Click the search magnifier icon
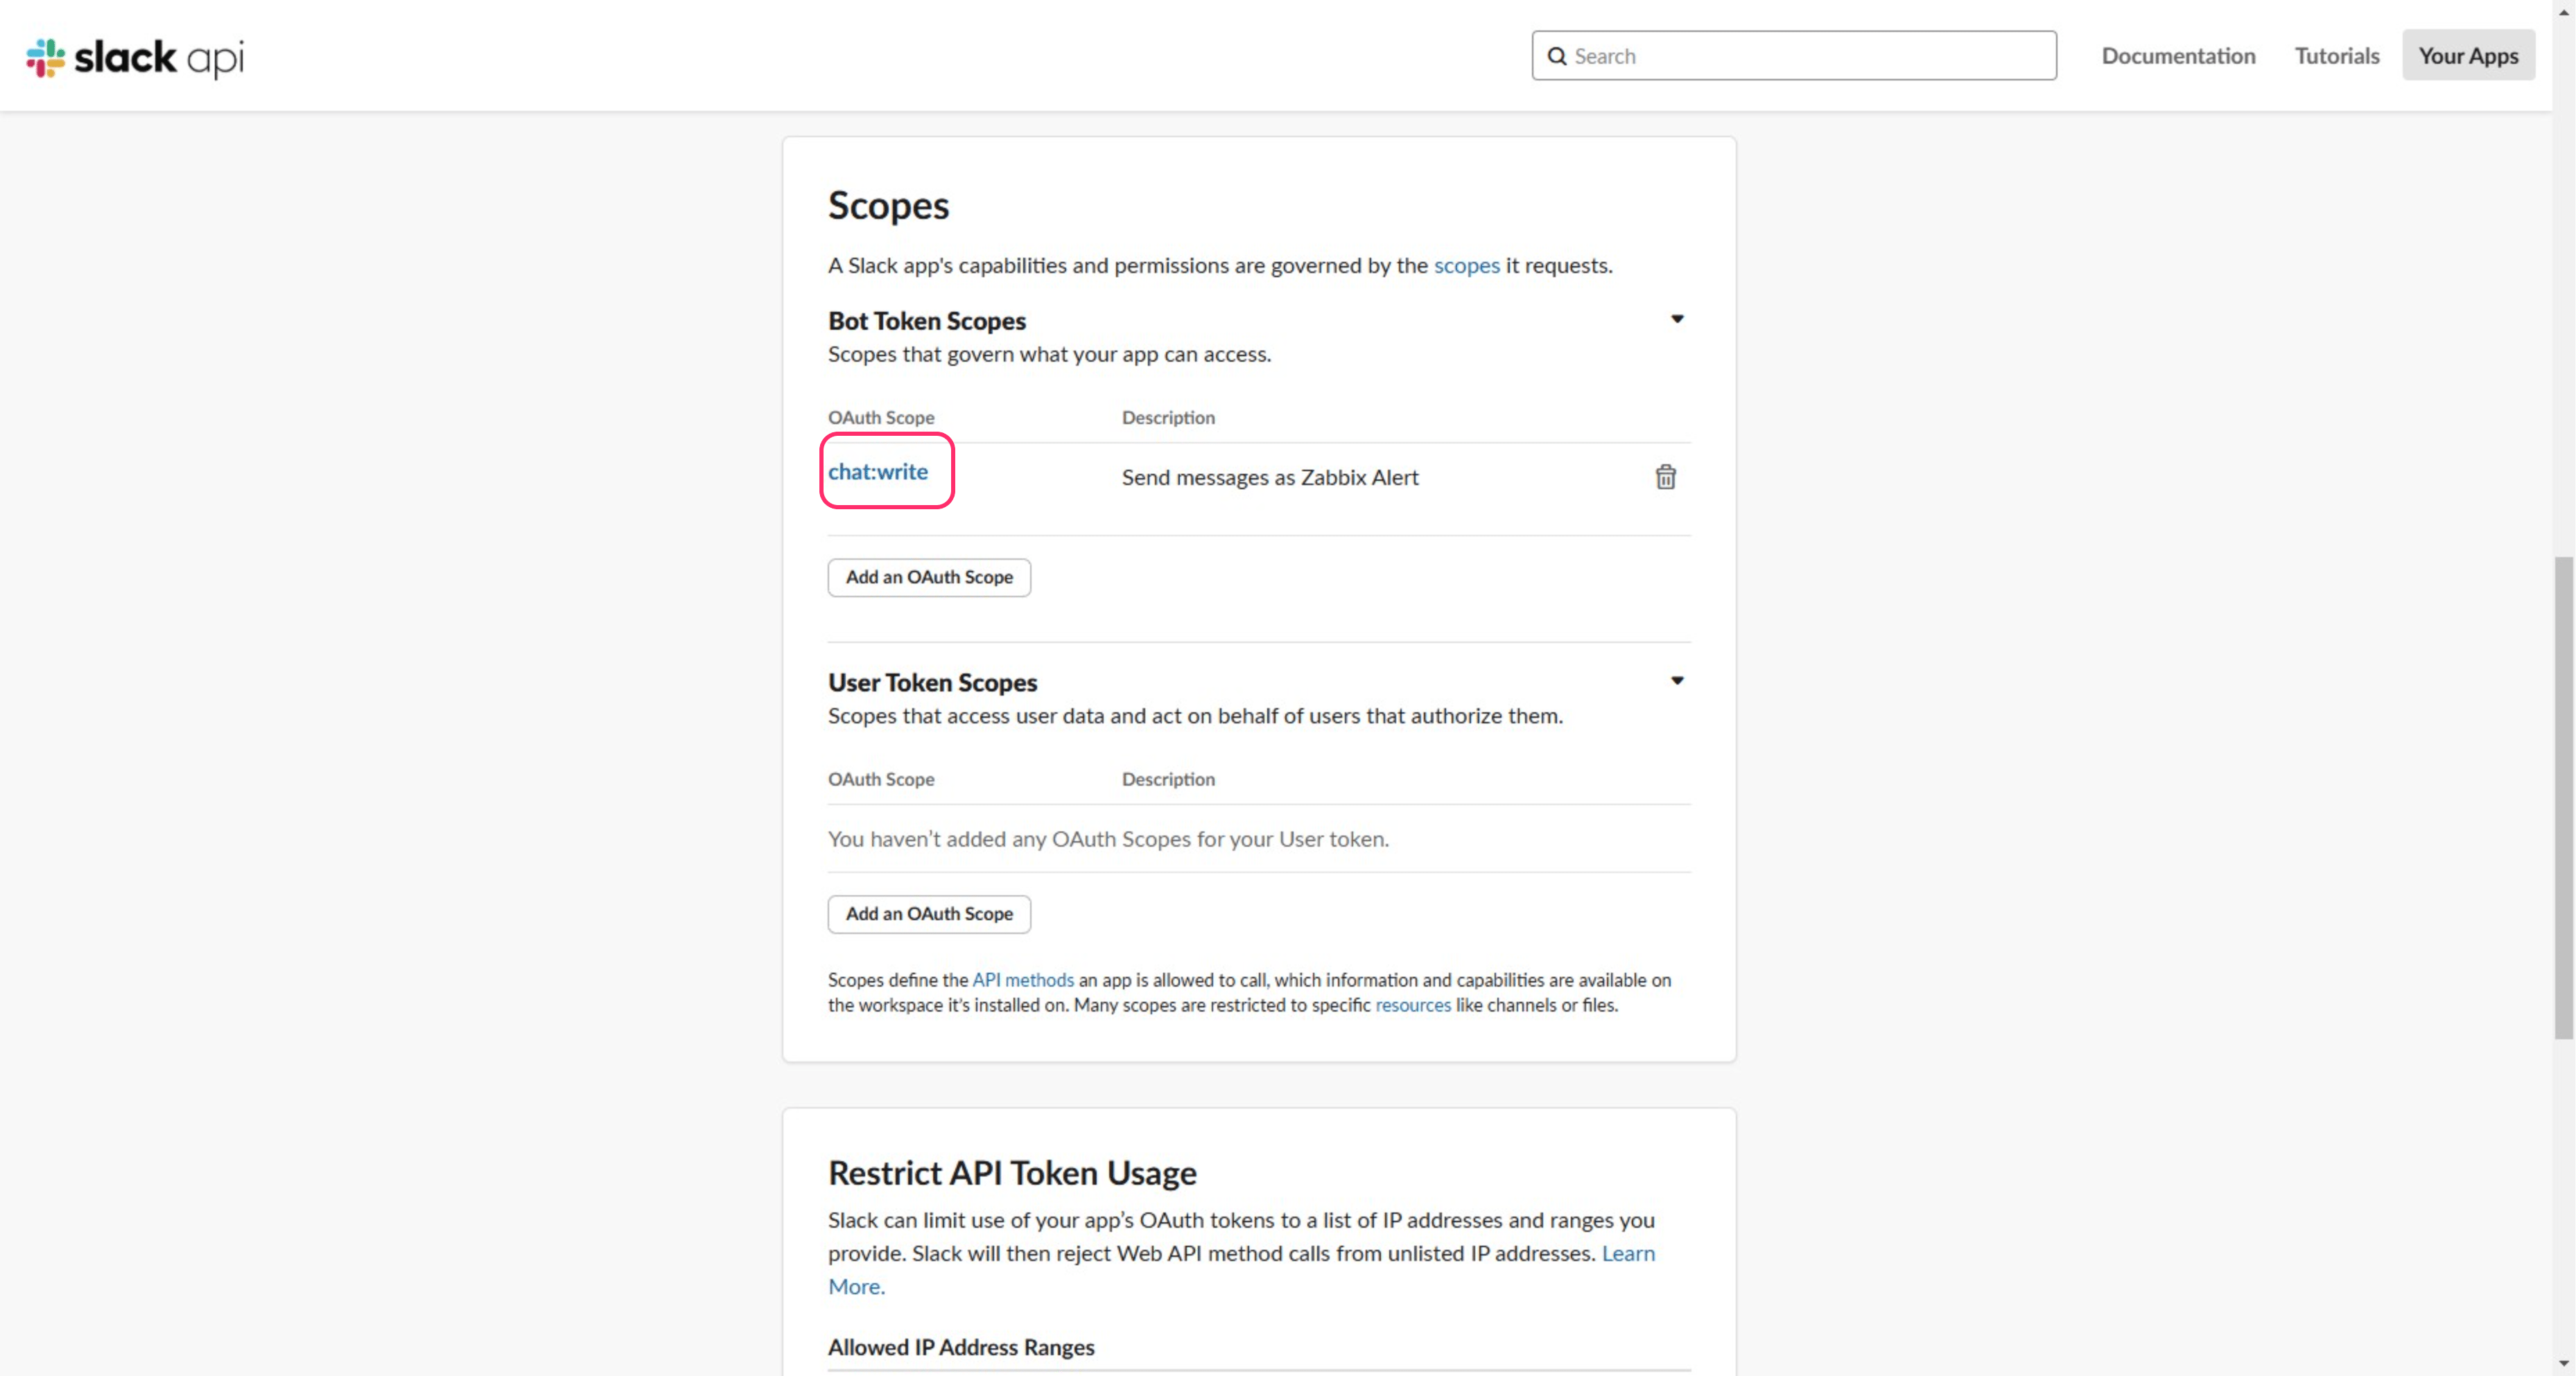Viewport: 2576px width, 1376px height. point(1557,56)
